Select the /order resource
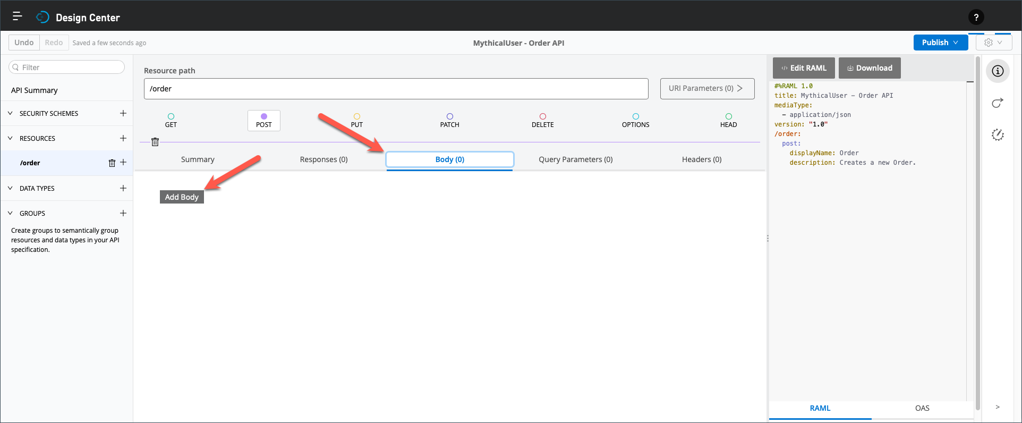1022x423 pixels. [30, 163]
